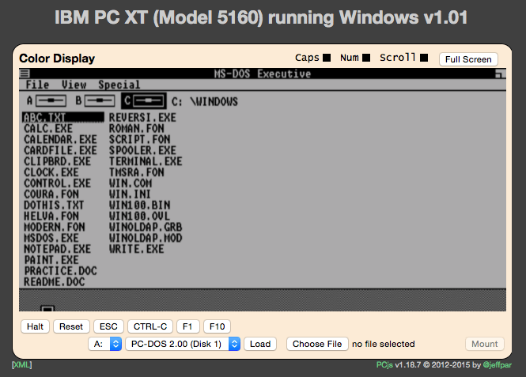The width and height of the screenshot is (526, 377).
Task: Select DOTHIS.TXT file
Action: click(x=54, y=205)
